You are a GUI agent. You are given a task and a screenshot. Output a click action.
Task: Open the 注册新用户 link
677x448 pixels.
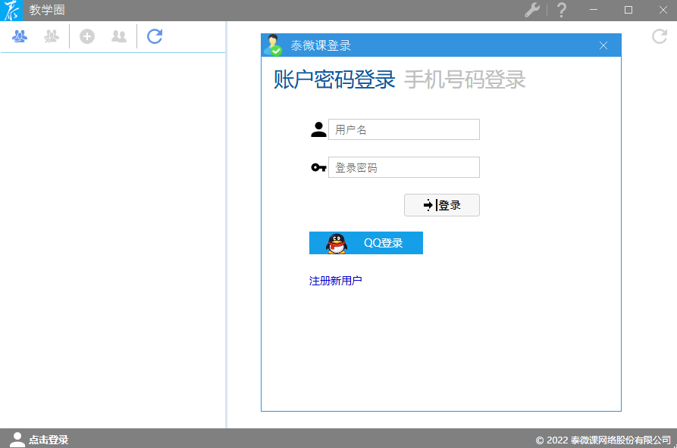pyautogui.click(x=336, y=281)
